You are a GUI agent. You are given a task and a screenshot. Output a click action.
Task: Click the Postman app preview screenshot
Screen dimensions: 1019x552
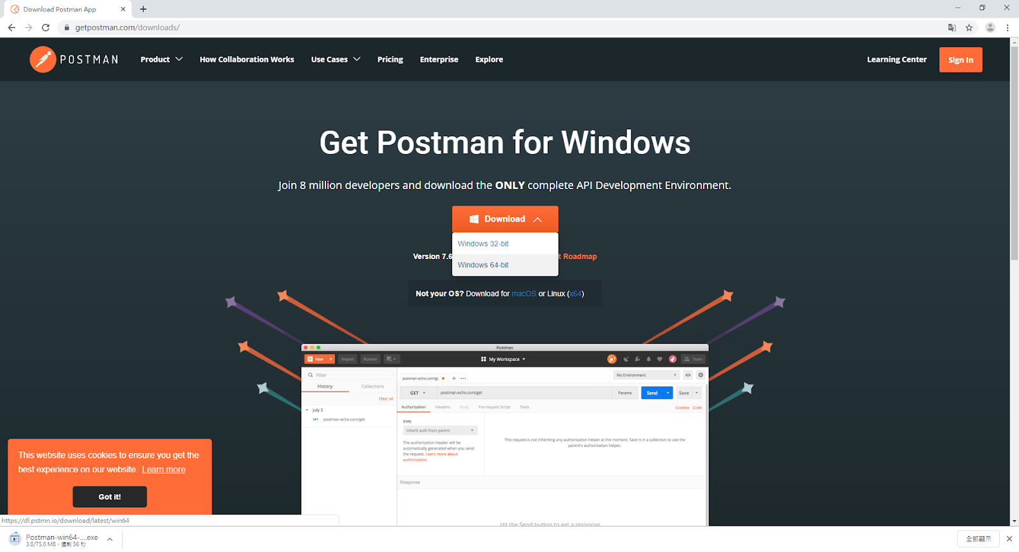pos(504,435)
